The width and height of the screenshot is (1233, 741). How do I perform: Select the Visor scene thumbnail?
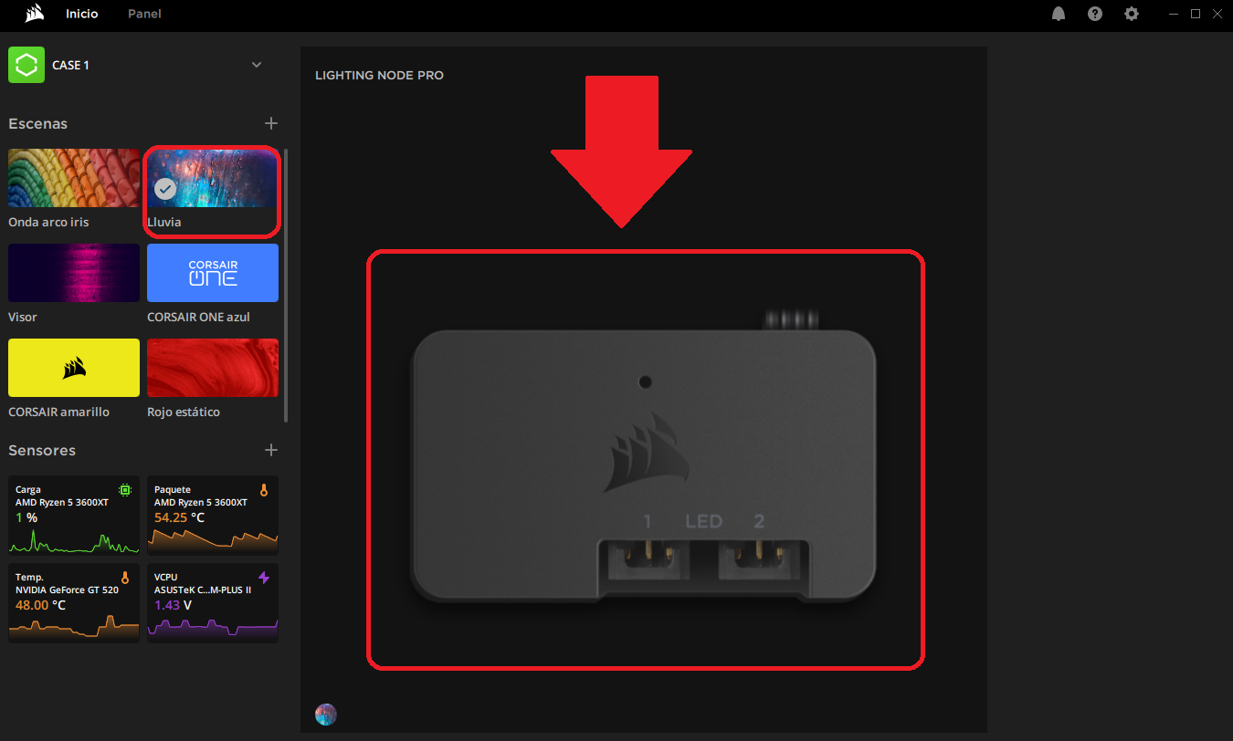tap(74, 273)
